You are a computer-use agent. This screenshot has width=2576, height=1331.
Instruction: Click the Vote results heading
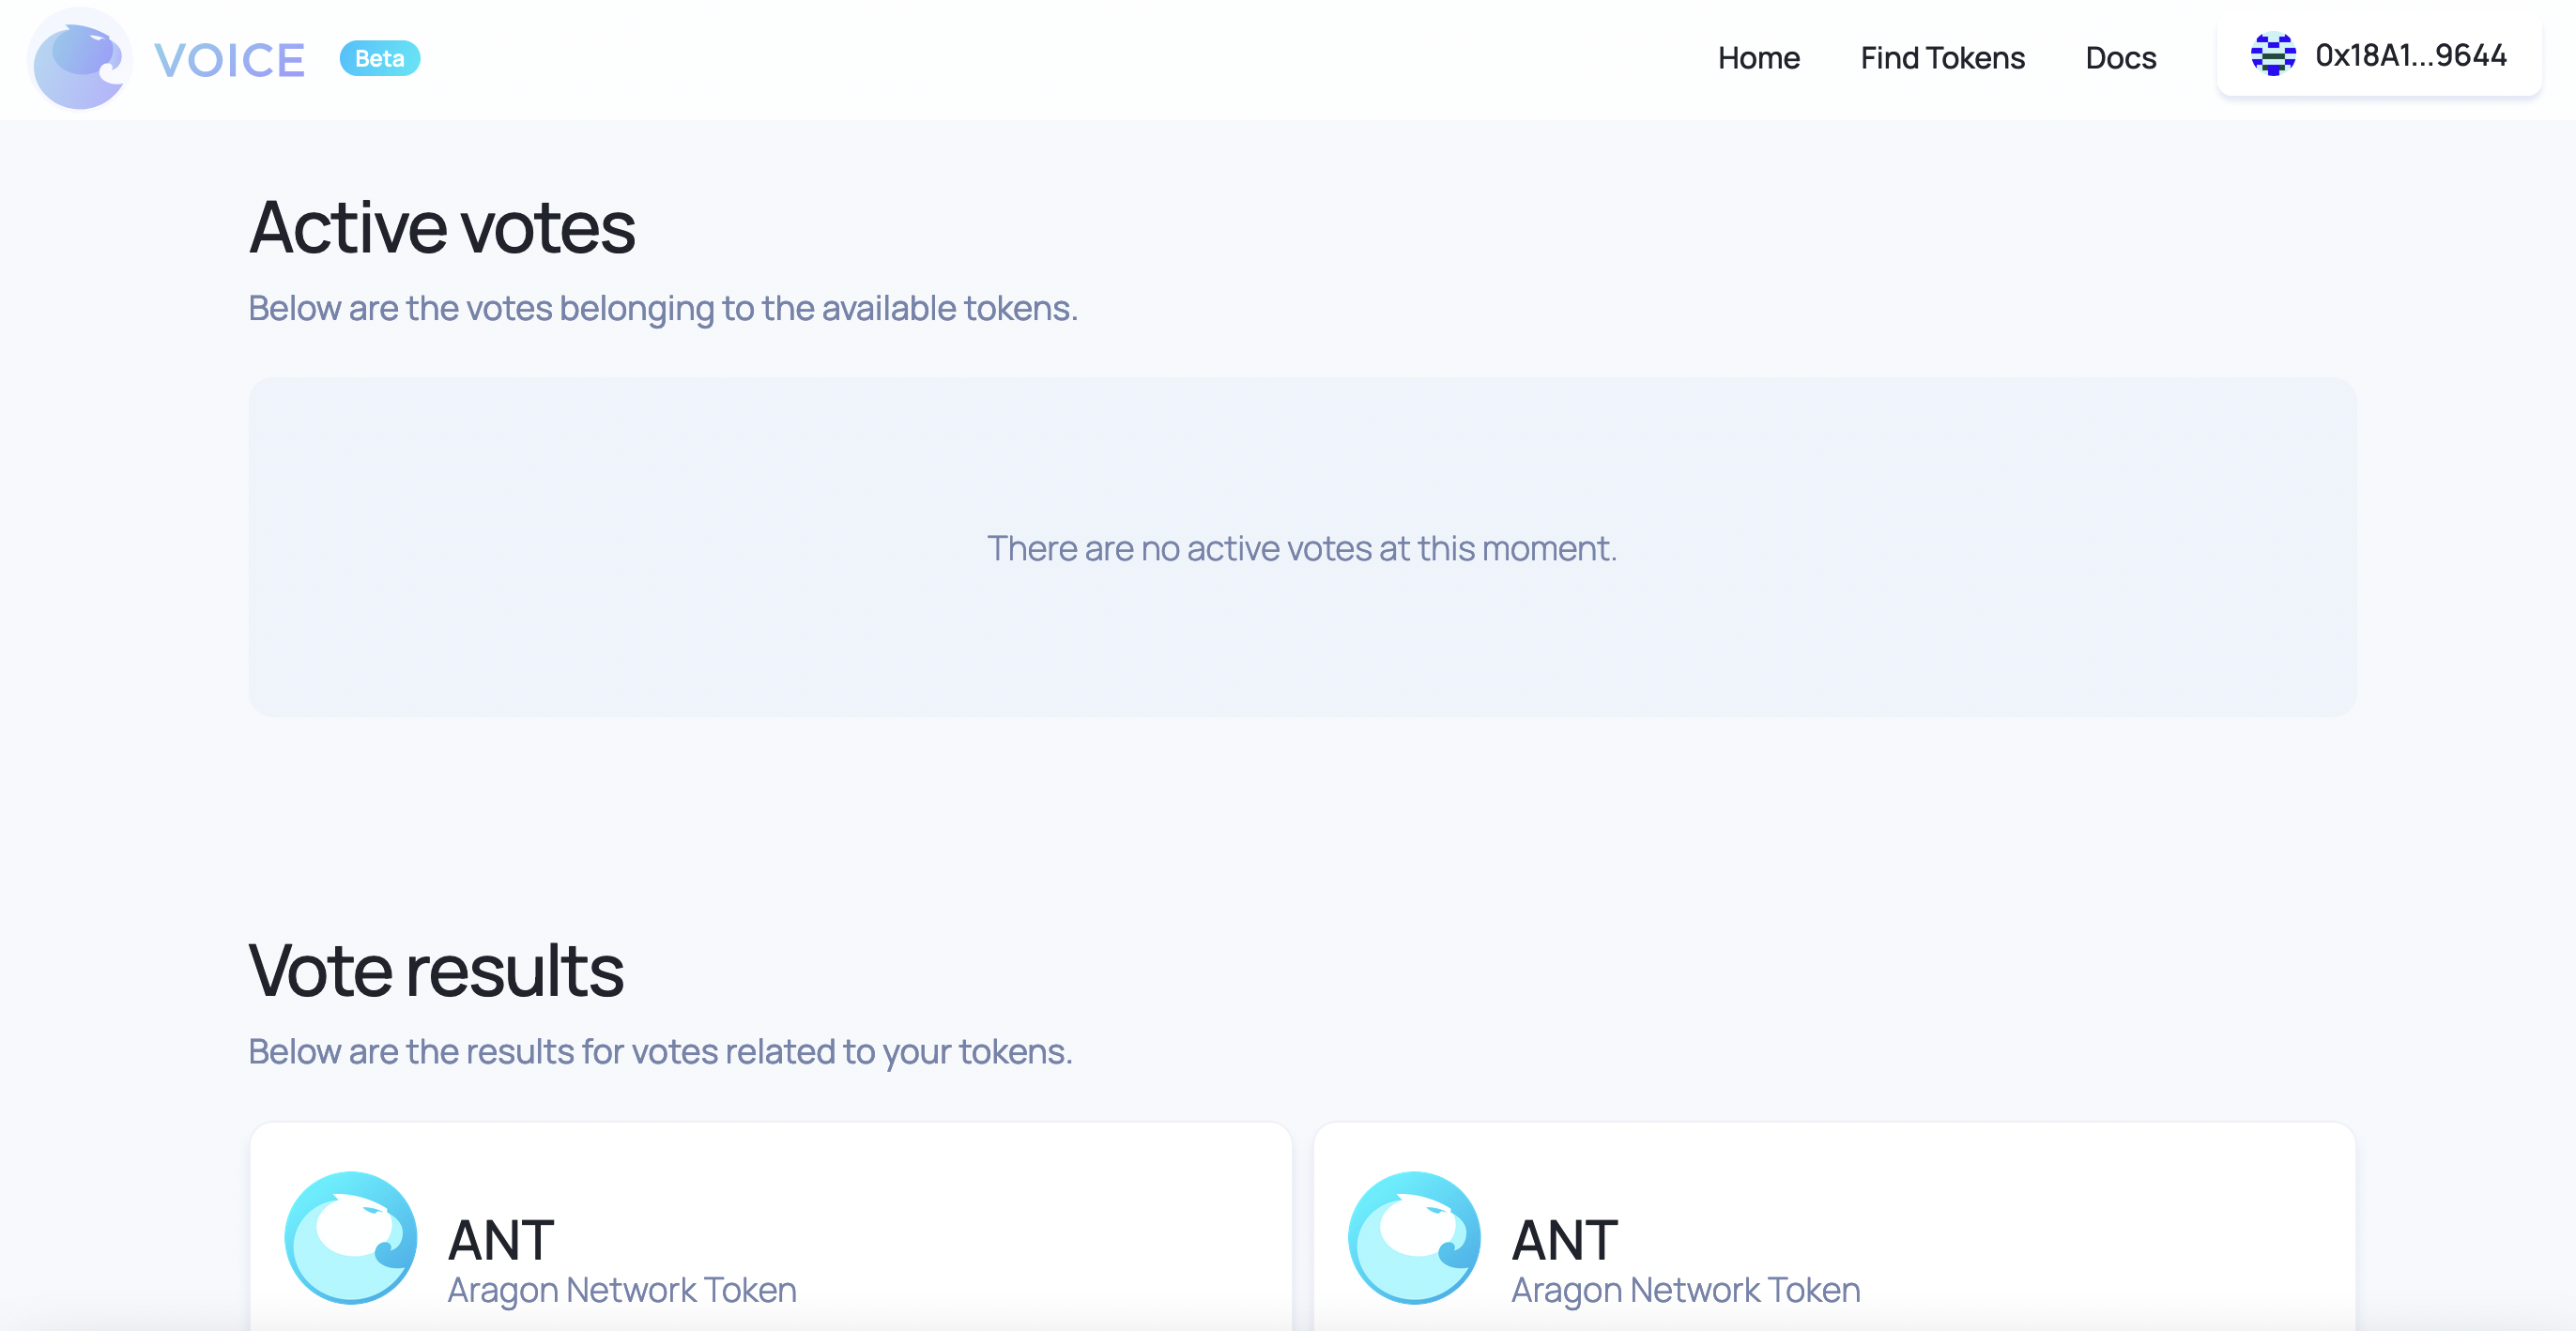436,970
